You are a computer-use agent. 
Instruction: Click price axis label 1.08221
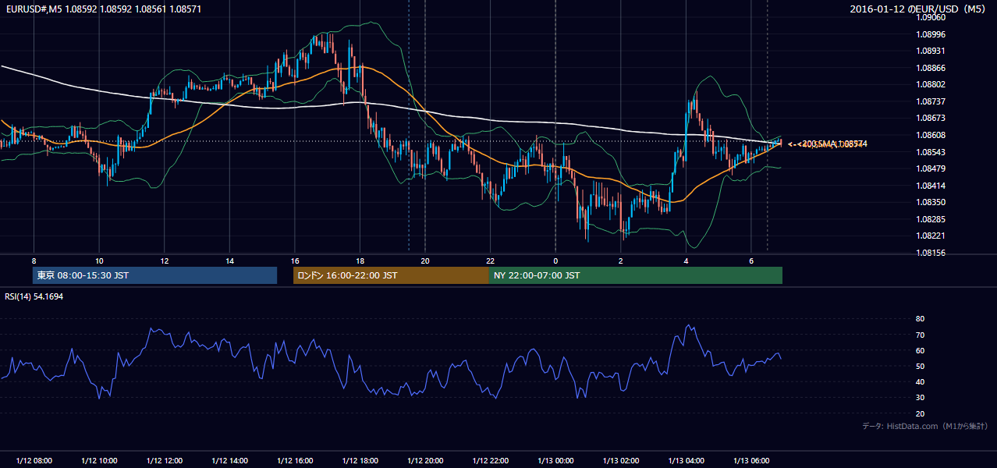pos(930,236)
